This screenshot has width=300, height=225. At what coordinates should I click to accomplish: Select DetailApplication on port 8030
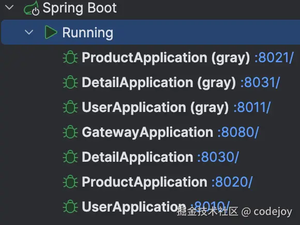pos(138,157)
